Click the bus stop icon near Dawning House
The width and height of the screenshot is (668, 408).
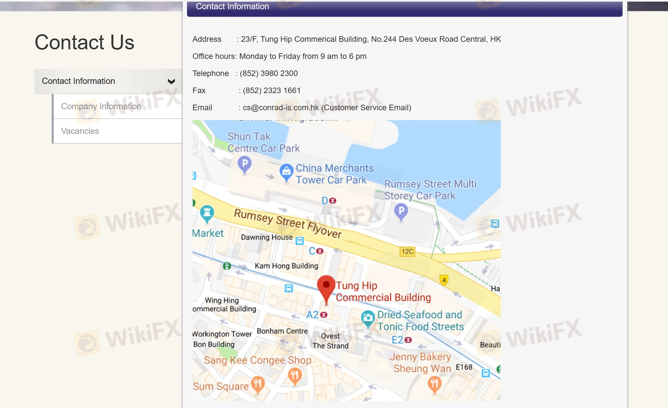(299, 241)
